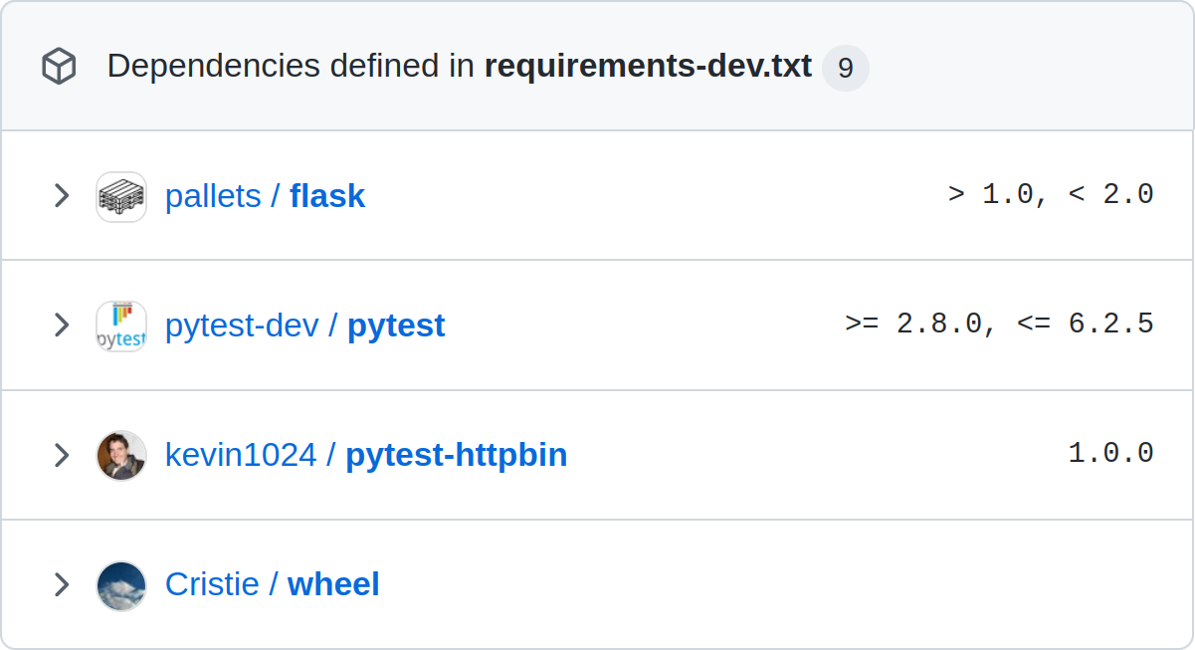Click flask version range > 1.0, < 2.0
The width and height of the screenshot is (1195, 650).
[1051, 194]
